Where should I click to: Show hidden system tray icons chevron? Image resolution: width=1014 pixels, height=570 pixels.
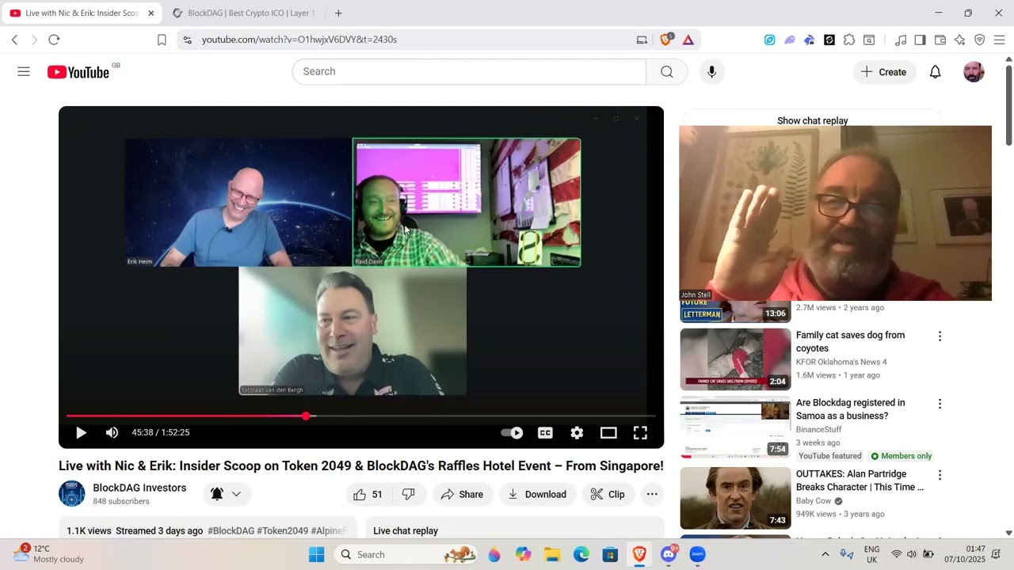coord(825,554)
